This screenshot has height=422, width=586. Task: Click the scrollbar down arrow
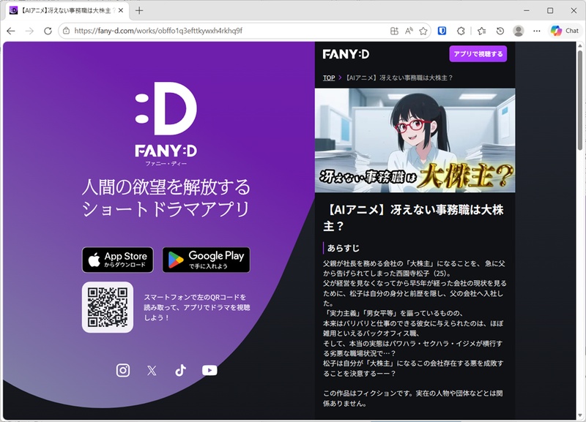tap(579, 415)
